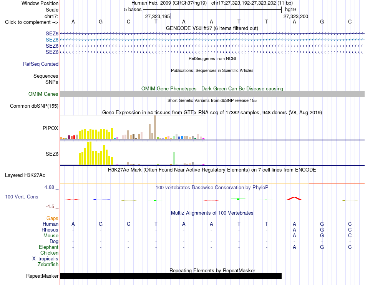Select the Zebrafish alignment row label
This screenshot has width=365, height=285.
[x=48, y=265]
